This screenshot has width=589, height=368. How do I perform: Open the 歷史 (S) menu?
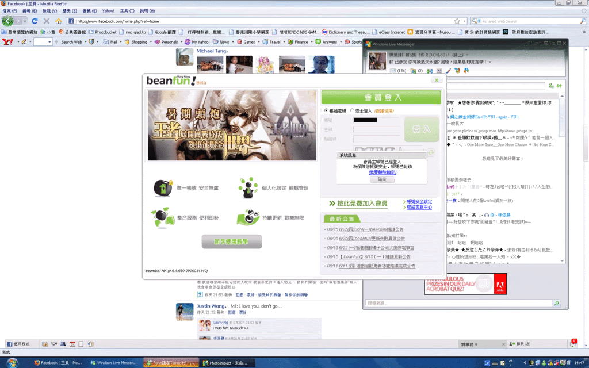pos(70,11)
